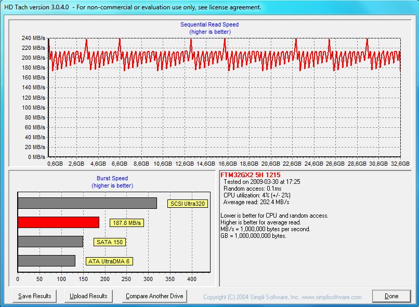Select the ATA UltraDMA 6 gray bar
This screenshot has height=307, width=419.
[x=46, y=261]
